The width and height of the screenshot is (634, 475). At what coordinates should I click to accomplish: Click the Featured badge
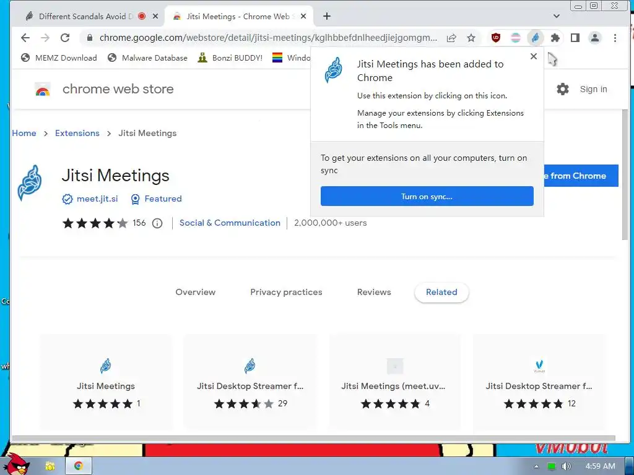click(x=157, y=199)
